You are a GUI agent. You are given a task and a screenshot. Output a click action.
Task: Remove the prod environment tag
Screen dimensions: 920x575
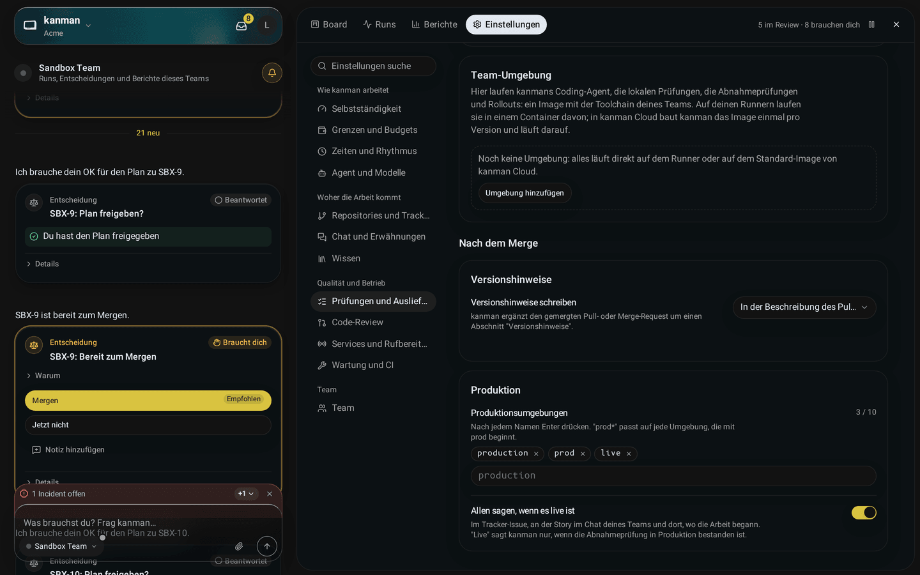583,454
